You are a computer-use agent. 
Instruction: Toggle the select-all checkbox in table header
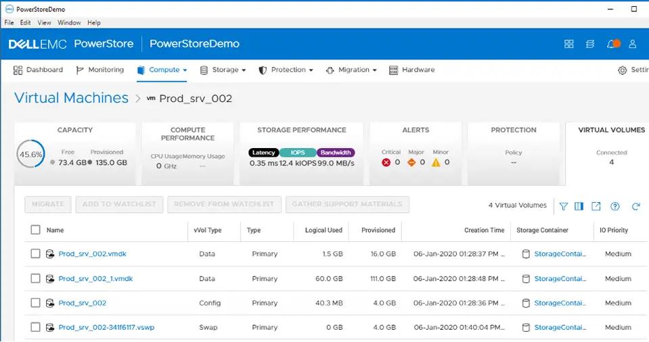tap(36, 230)
